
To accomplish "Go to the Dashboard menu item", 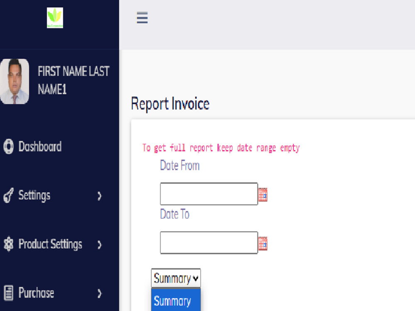I will (40, 146).
